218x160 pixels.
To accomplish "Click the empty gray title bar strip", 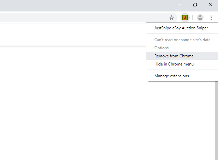I will point(84,5).
